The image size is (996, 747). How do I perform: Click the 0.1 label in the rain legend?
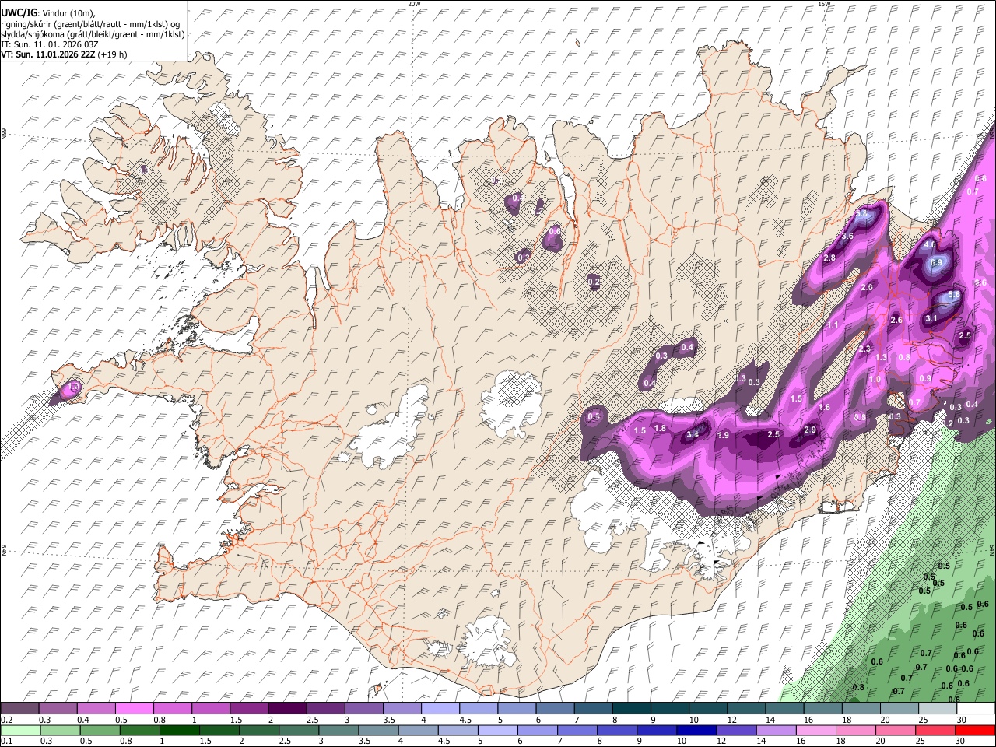pos(7,741)
